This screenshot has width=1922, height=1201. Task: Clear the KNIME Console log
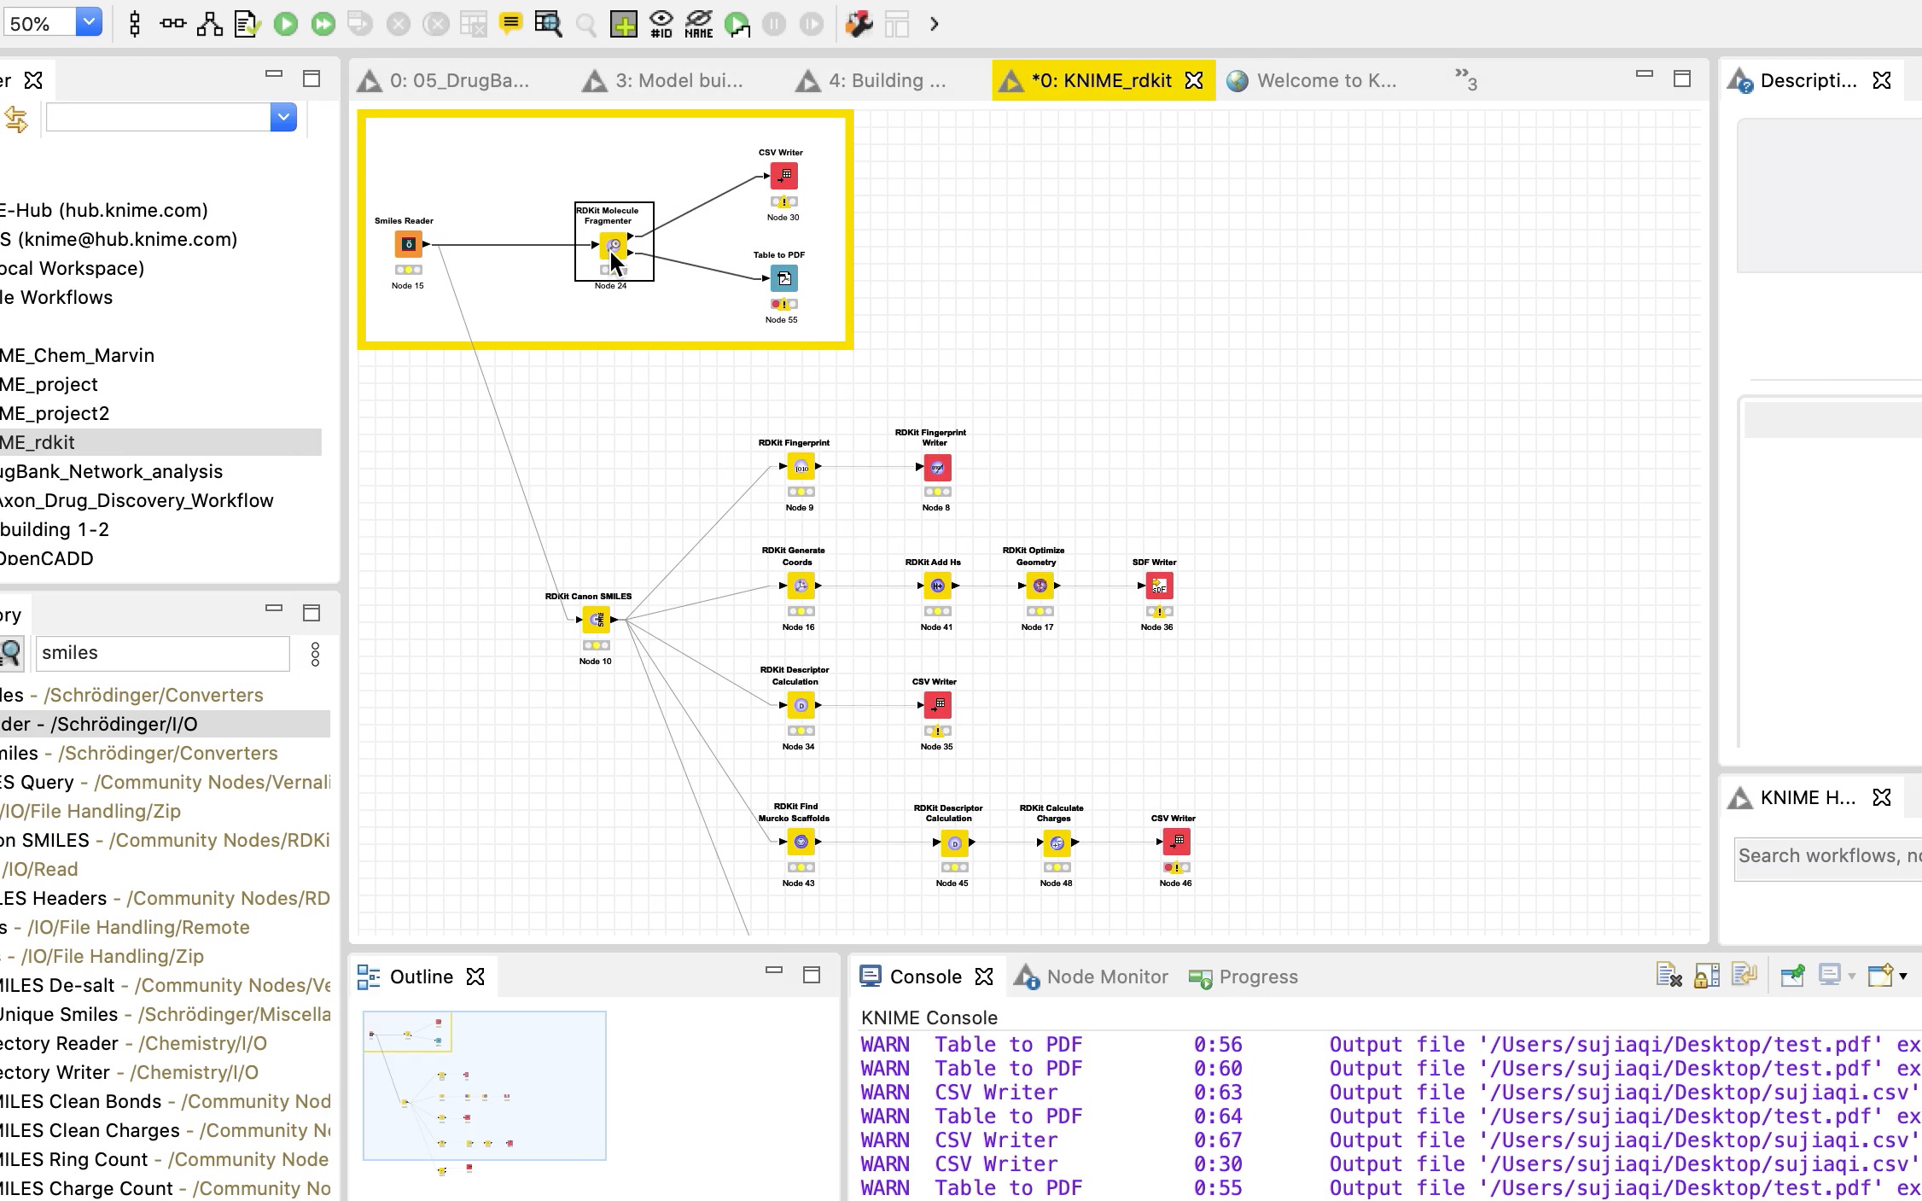click(1670, 975)
